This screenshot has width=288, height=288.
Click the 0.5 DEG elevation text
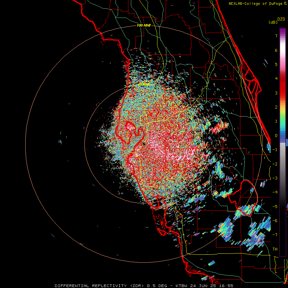pos(157,286)
